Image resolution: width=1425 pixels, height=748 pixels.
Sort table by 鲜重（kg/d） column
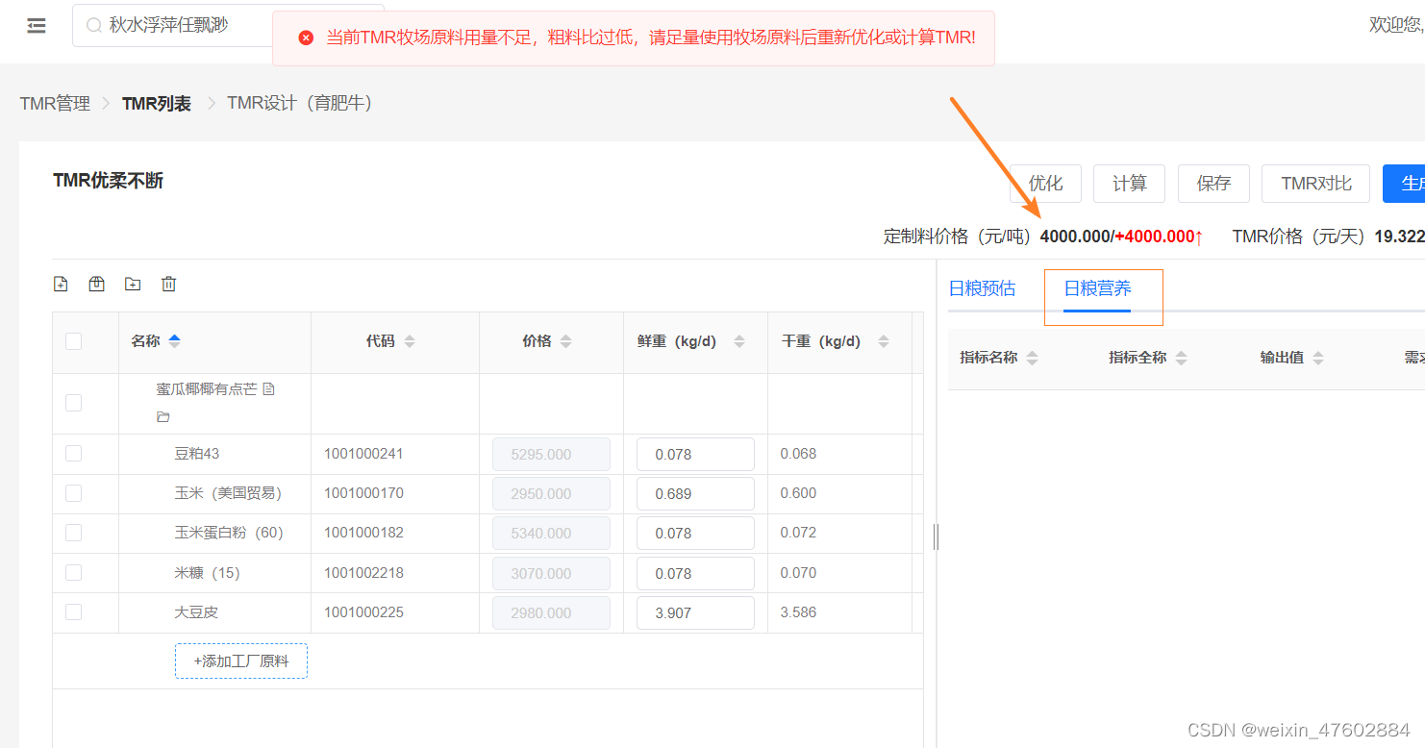739,341
